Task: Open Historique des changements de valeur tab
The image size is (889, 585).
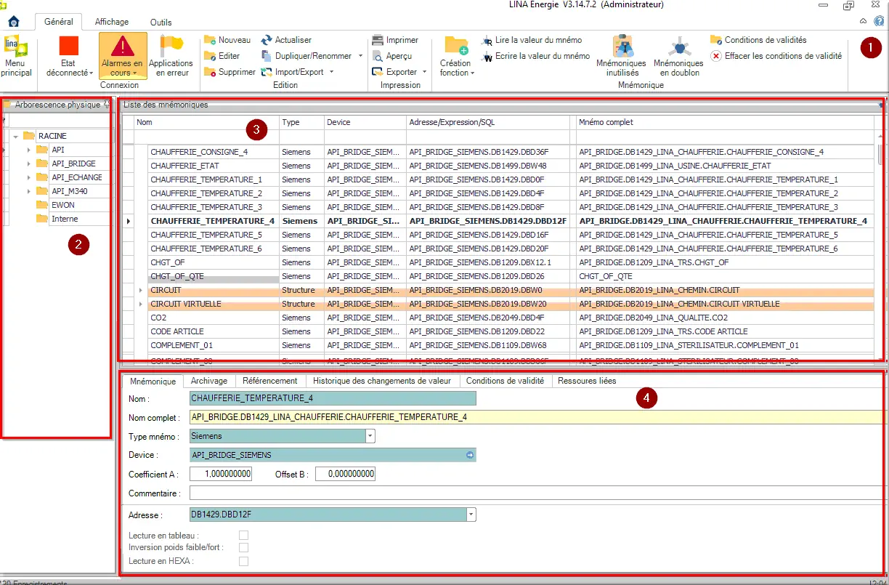Action: [382, 381]
